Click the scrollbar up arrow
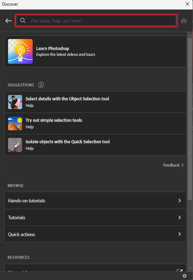 point(190,36)
